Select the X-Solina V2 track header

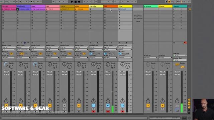point(23,6)
